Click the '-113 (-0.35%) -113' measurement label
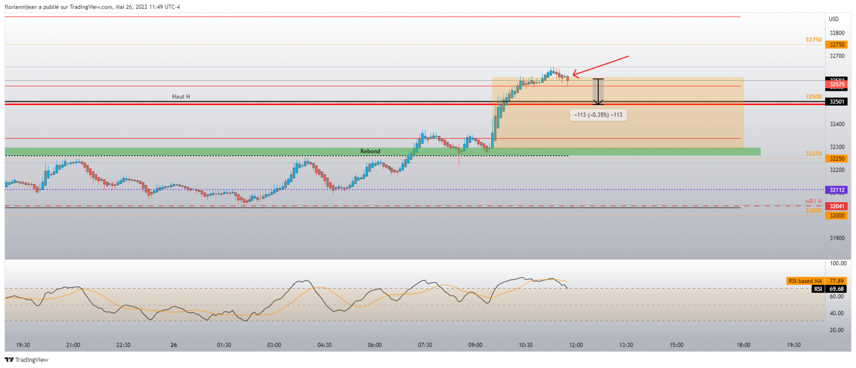Screen dimensions: 856x368 tap(598, 115)
